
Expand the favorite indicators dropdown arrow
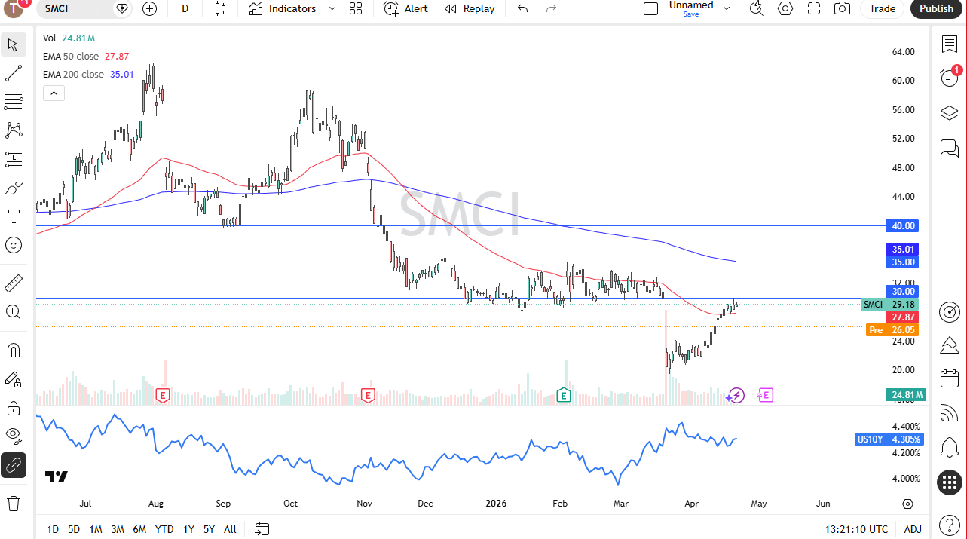coord(332,8)
